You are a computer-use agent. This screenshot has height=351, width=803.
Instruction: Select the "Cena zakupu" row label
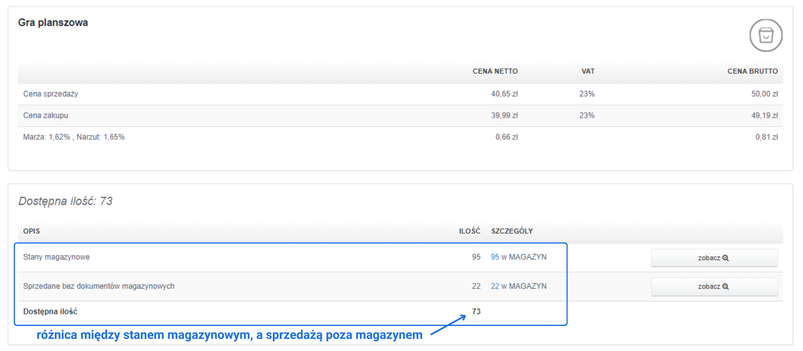click(x=46, y=116)
